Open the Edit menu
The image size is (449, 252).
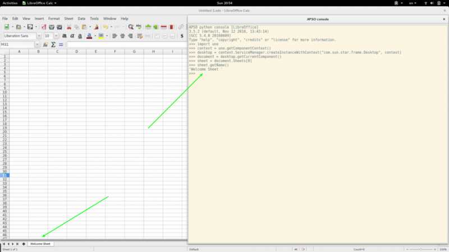[x=15, y=18]
